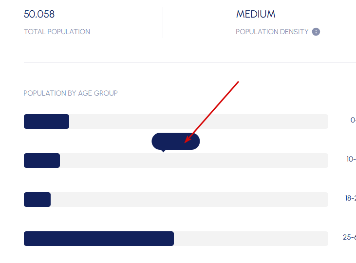
Task: Click the filled part of the top age bar
Action: pyautogui.click(x=46, y=121)
